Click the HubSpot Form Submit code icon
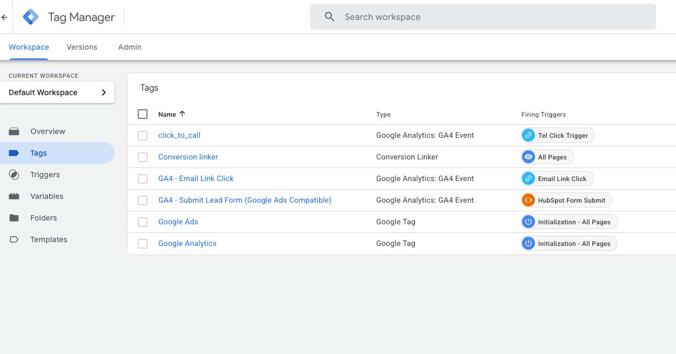The width and height of the screenshot is (676, 354). (528, 201)
